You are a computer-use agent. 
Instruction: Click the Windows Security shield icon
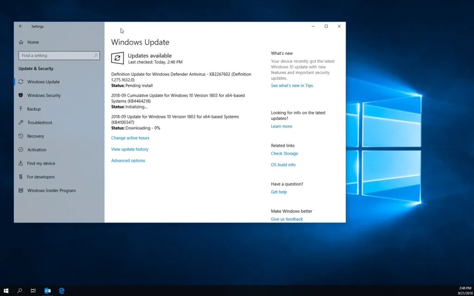pos(21,95)
